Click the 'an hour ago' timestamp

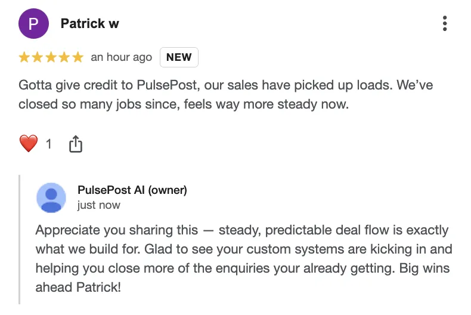pos(122,58)
